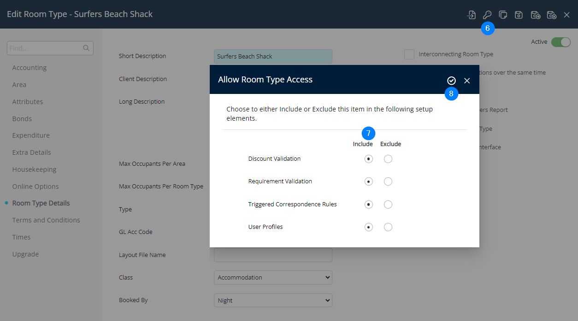The image size is (578, 321).
Task: Tick the Interconnecting Room Type checkbox
Action: coord(409,54)
